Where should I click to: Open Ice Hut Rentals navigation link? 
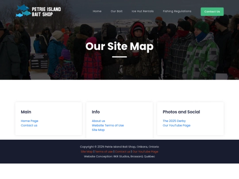[x=143, y=11]
